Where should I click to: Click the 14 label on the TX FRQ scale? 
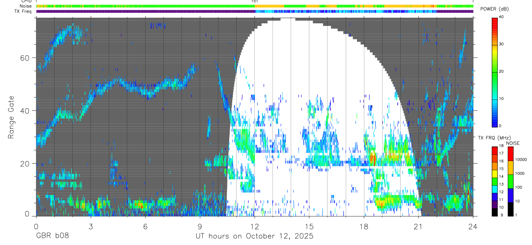coord(501,176)
